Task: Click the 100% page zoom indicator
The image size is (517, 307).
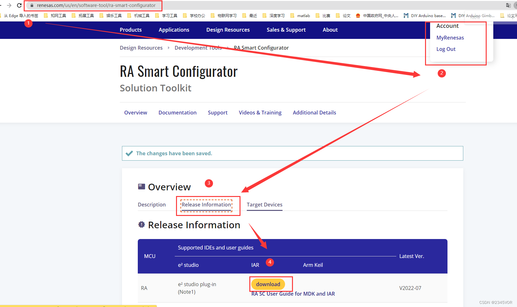Action: tap(475, 17)
